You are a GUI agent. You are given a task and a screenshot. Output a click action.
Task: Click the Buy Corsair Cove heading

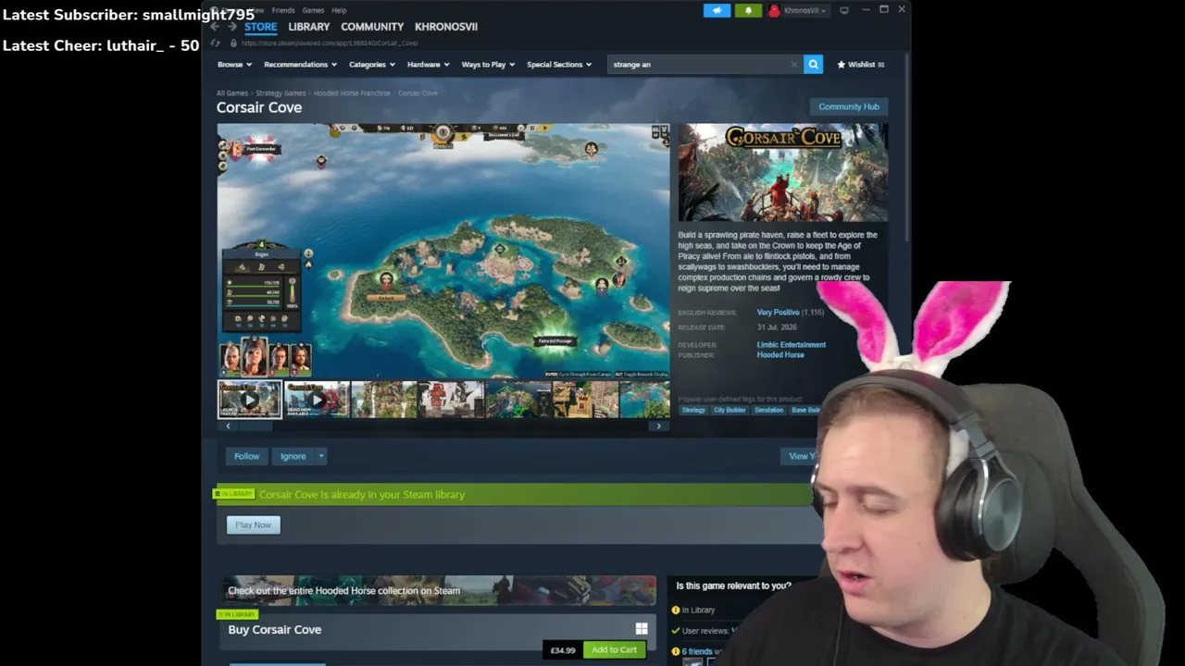pyautogui.click(x=275, y=630)
